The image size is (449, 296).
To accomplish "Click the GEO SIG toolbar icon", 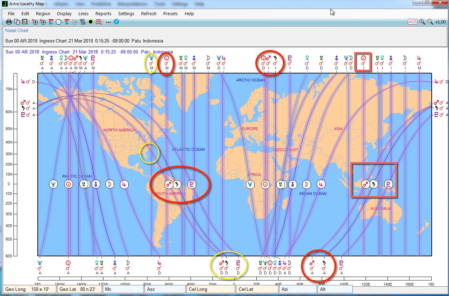I will click(x=83, y=22).
